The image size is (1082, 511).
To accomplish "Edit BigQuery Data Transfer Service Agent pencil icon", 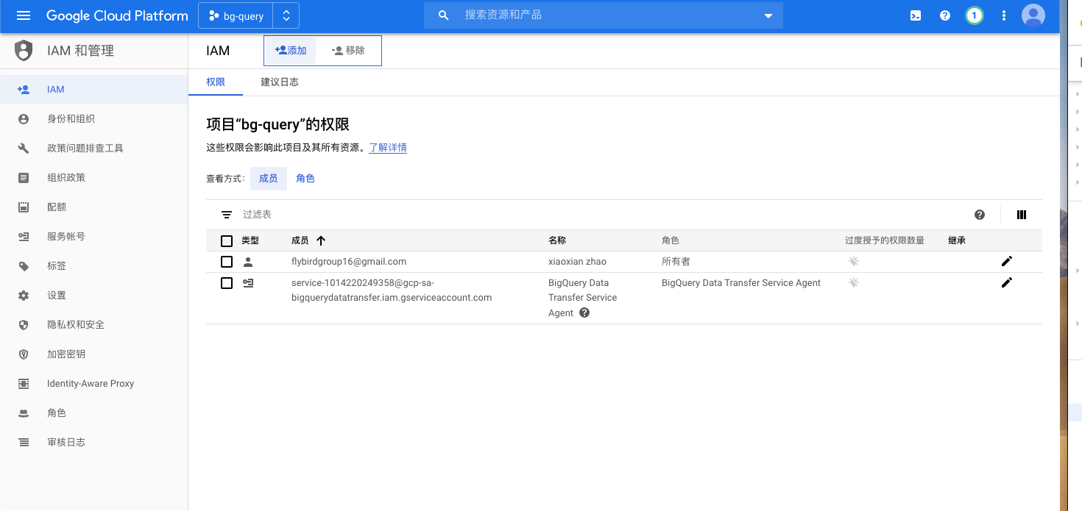I will 1007,282.
